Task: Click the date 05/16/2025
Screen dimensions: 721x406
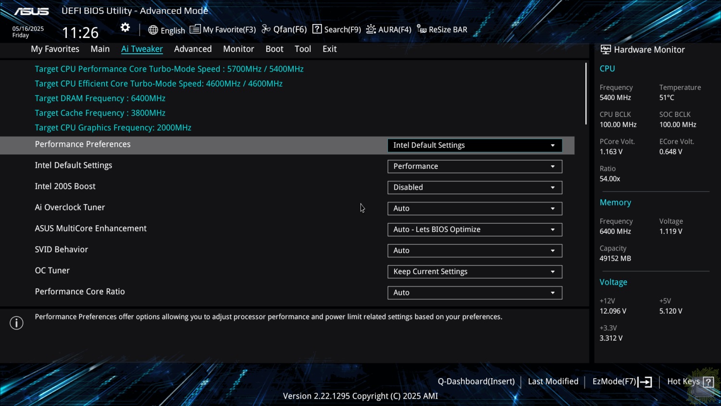Action: (28, 29)
